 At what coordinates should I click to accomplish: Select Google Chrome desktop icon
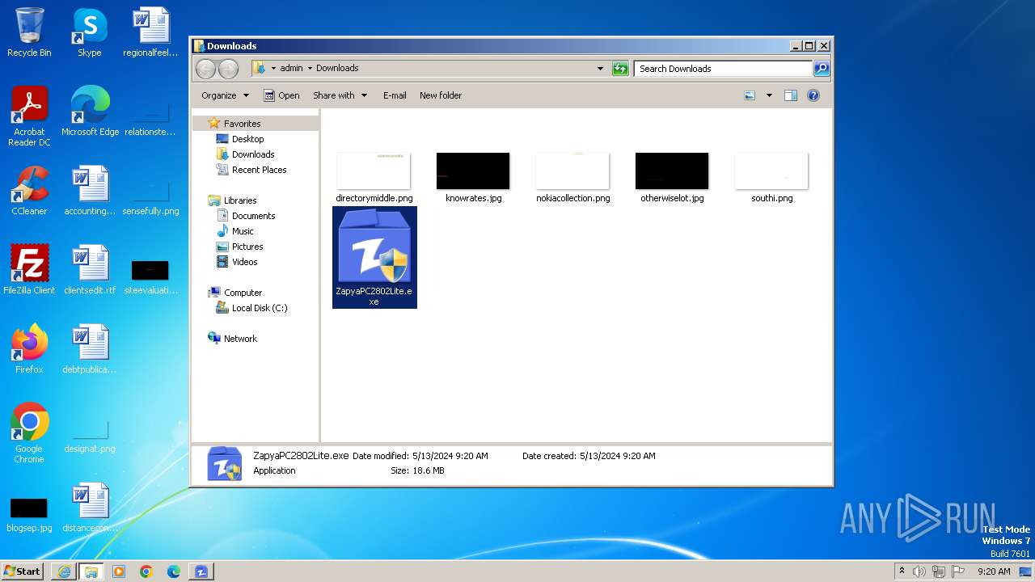click(x=29, y=433)
